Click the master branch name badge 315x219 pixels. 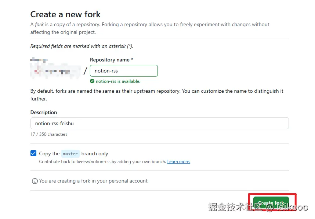click(x=70, y=154)
